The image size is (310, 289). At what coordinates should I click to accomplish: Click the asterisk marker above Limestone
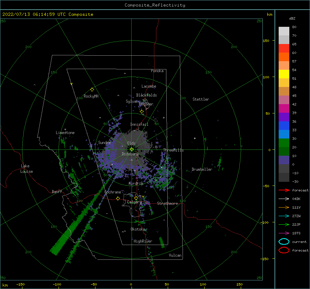[65, 130]
